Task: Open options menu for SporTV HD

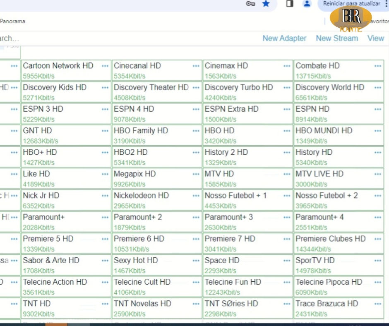Action: coord(378,261)
